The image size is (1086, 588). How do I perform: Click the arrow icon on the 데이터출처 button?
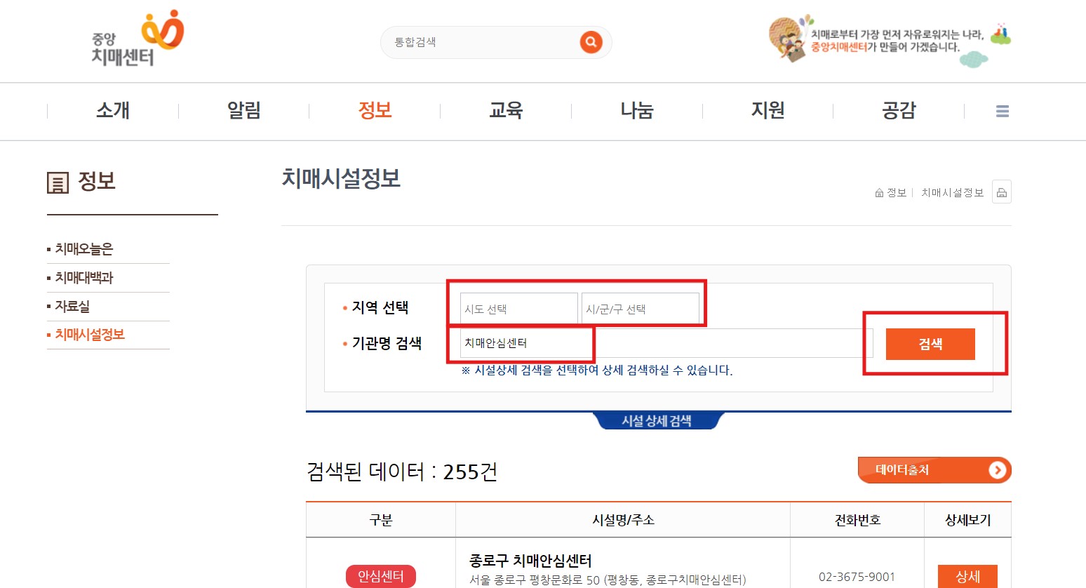click(997, 470)
